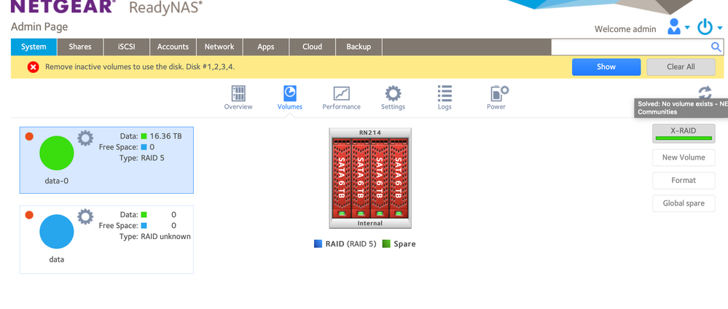
Task: Switch to the Cloud tab
Action: pos(313,47)
